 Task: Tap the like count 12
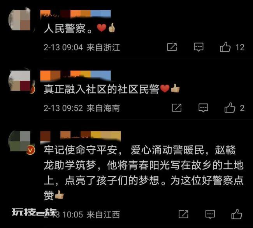coord(240,47)
